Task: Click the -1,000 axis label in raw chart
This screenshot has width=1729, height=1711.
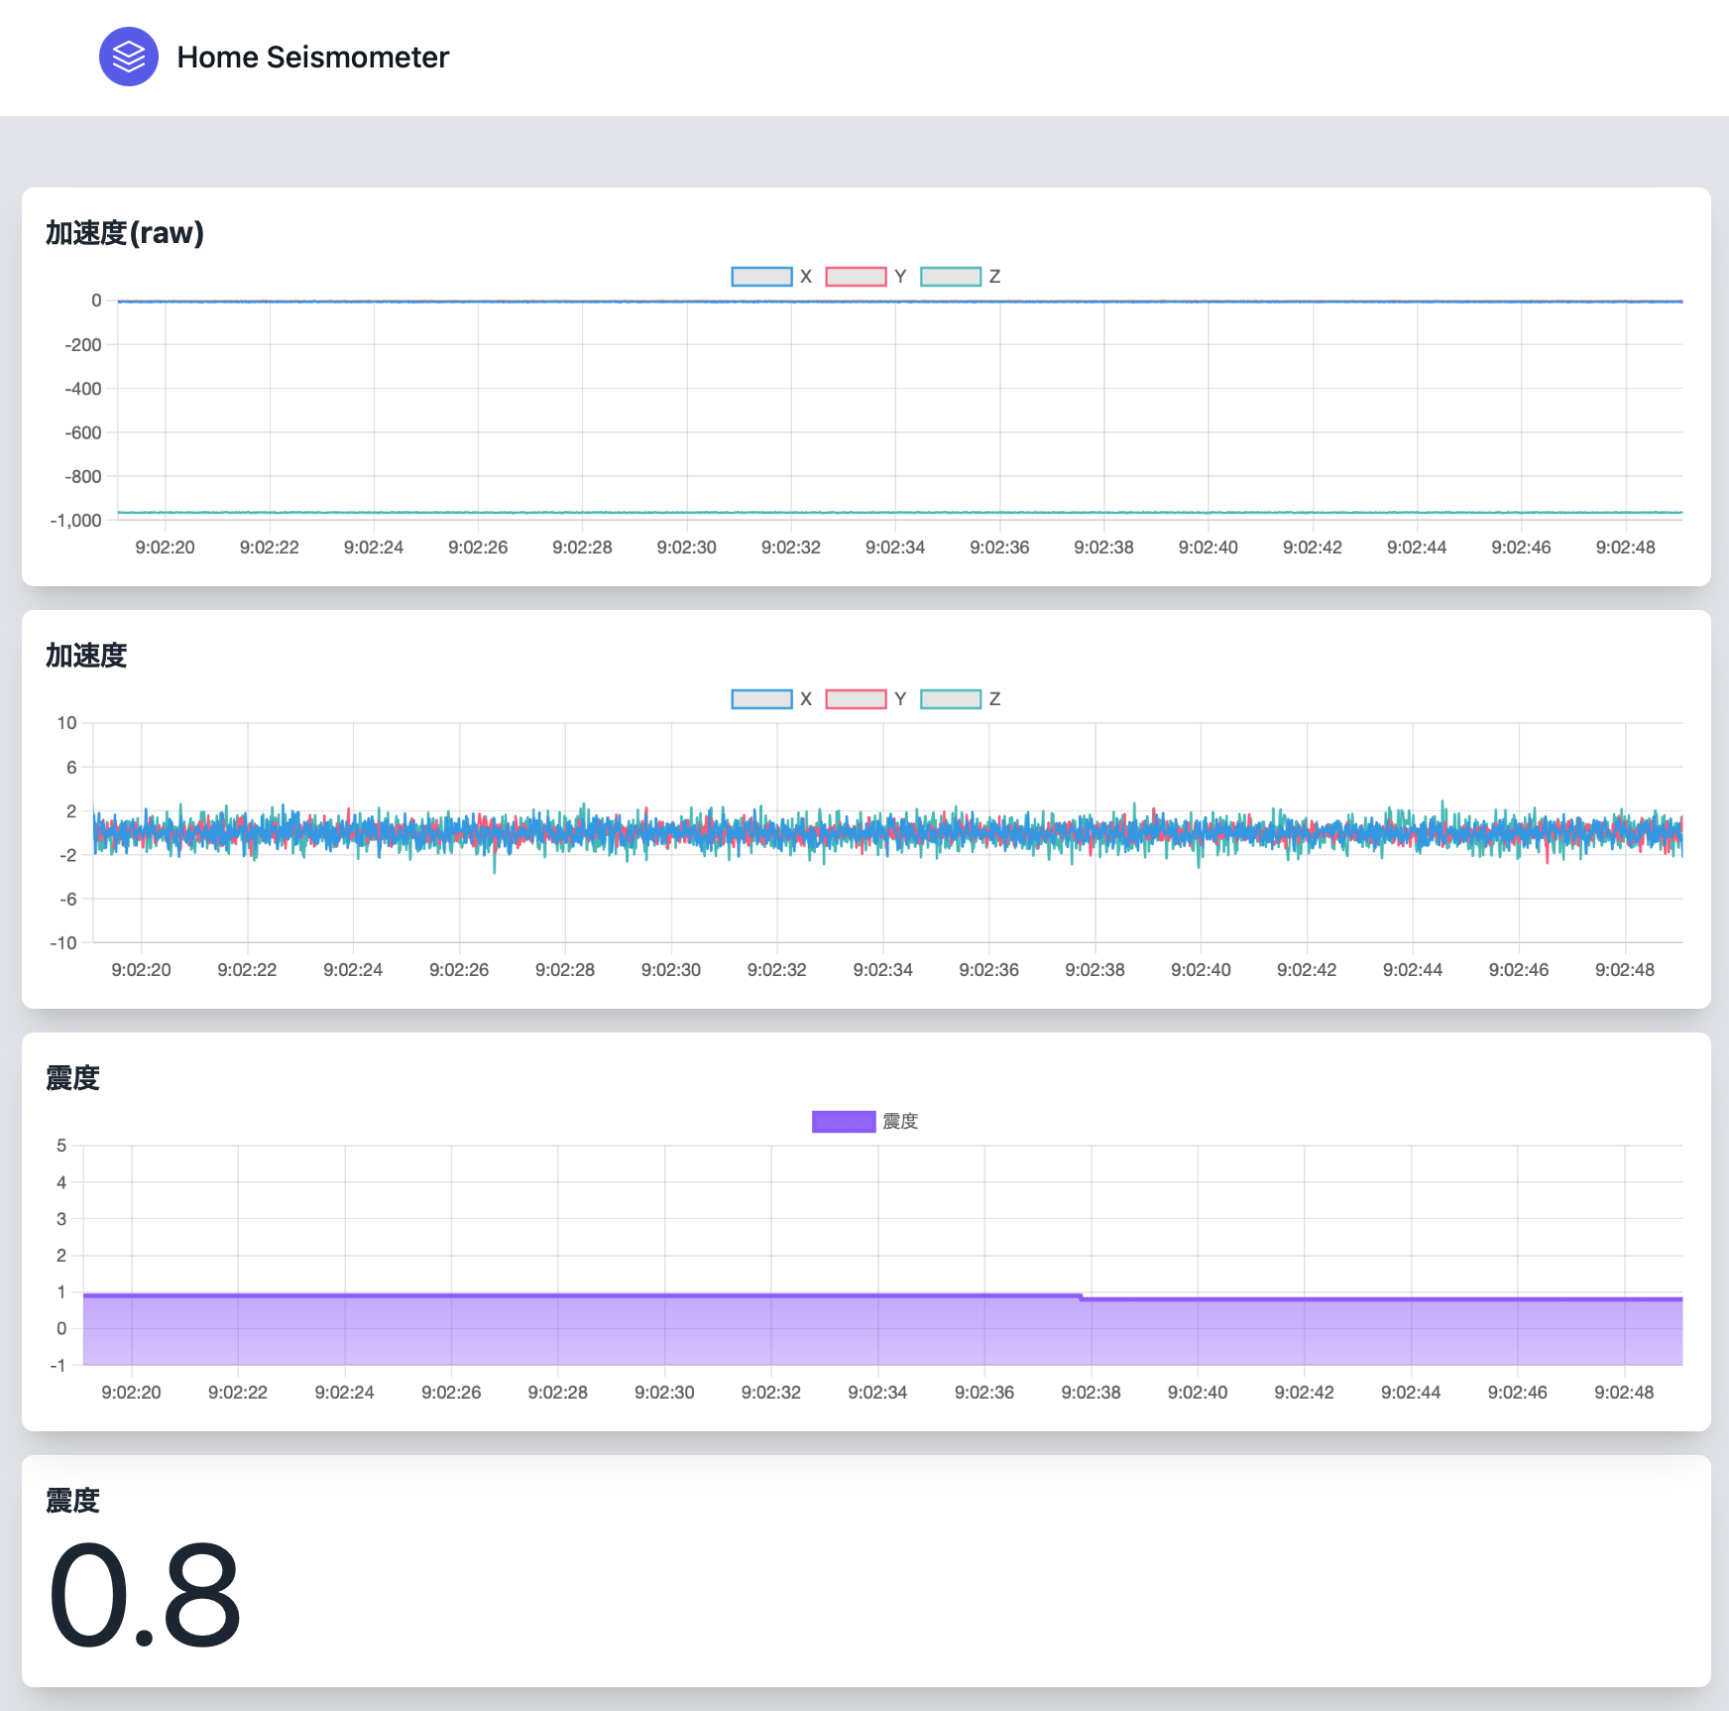Action: (x=75, y=521)
